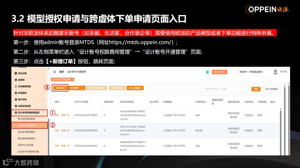Click the 导入已购账号 button
300x168 pixels.
[x=135, y=88]
